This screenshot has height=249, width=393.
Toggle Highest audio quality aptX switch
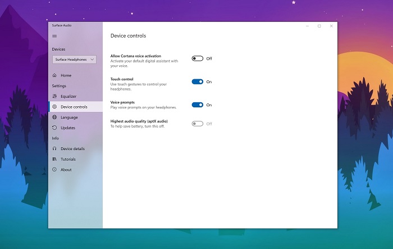(197, 124)
